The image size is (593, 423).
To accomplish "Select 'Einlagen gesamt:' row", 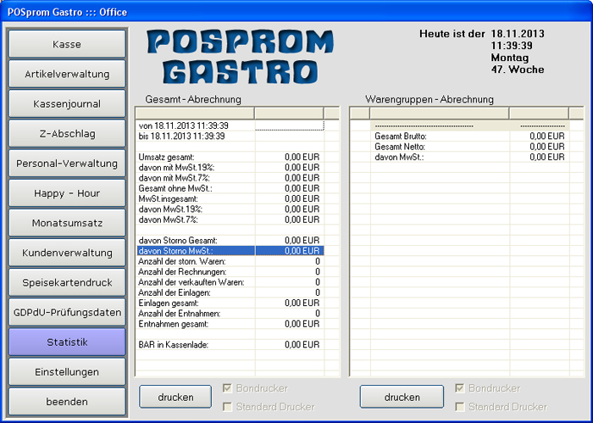I will (x=230, y=303).
